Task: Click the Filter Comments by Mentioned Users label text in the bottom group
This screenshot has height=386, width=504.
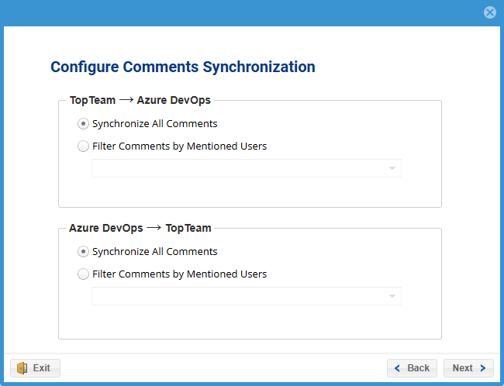Action: pyautogui.click(x=179, y=274)
